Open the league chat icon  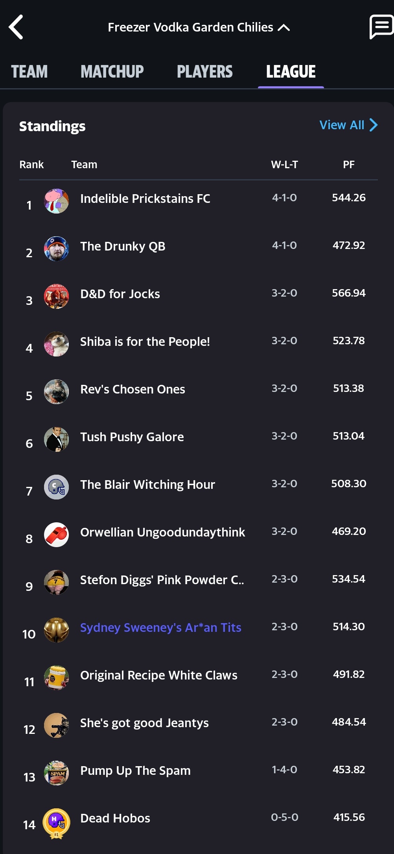pyautogui.click(x=381, y=27)
